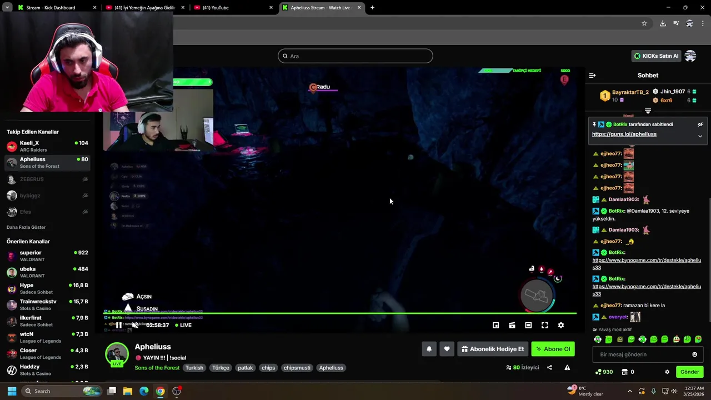Open recommended channel ubeka

(47, 272)
